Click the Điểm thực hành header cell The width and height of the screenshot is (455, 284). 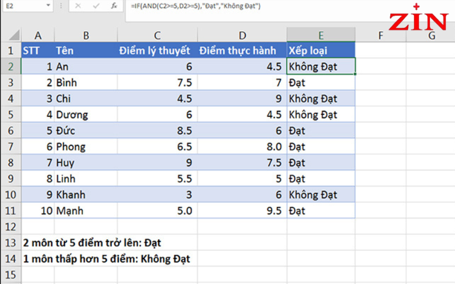[242, 51]
